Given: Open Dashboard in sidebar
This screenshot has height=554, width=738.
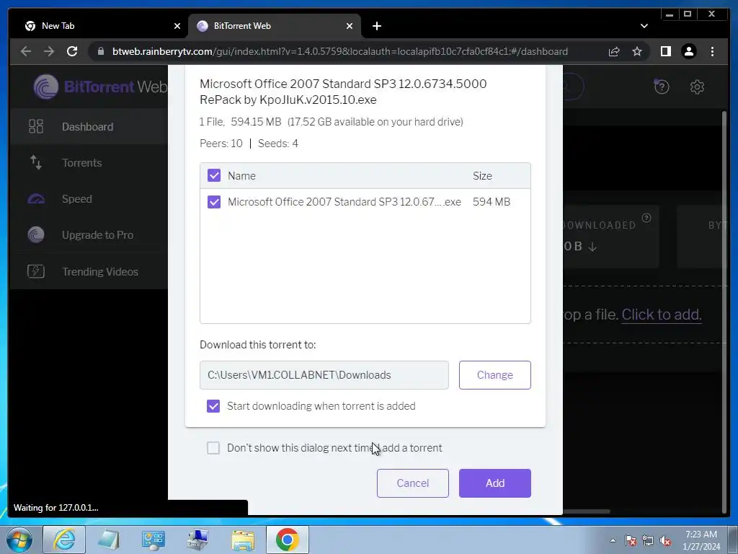Looking at the screenshot, I should point(89,126).
